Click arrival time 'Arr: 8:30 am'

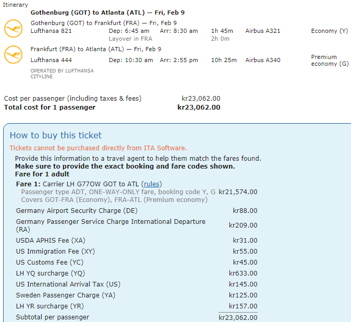point(179,31)
